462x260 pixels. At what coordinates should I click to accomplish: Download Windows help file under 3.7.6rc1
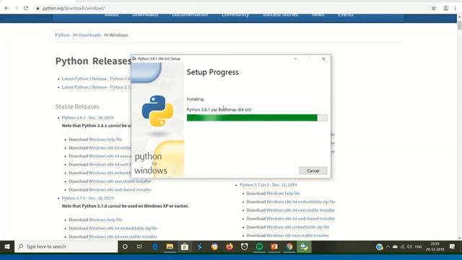283,194
